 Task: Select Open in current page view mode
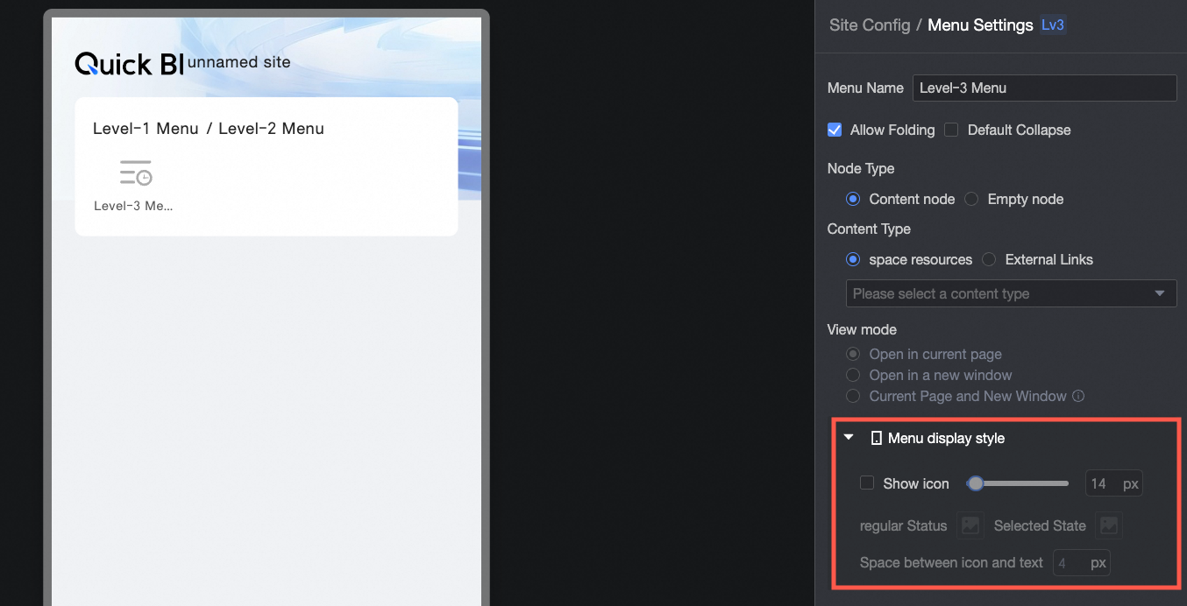pyautogui.click(x=853, y=354)
